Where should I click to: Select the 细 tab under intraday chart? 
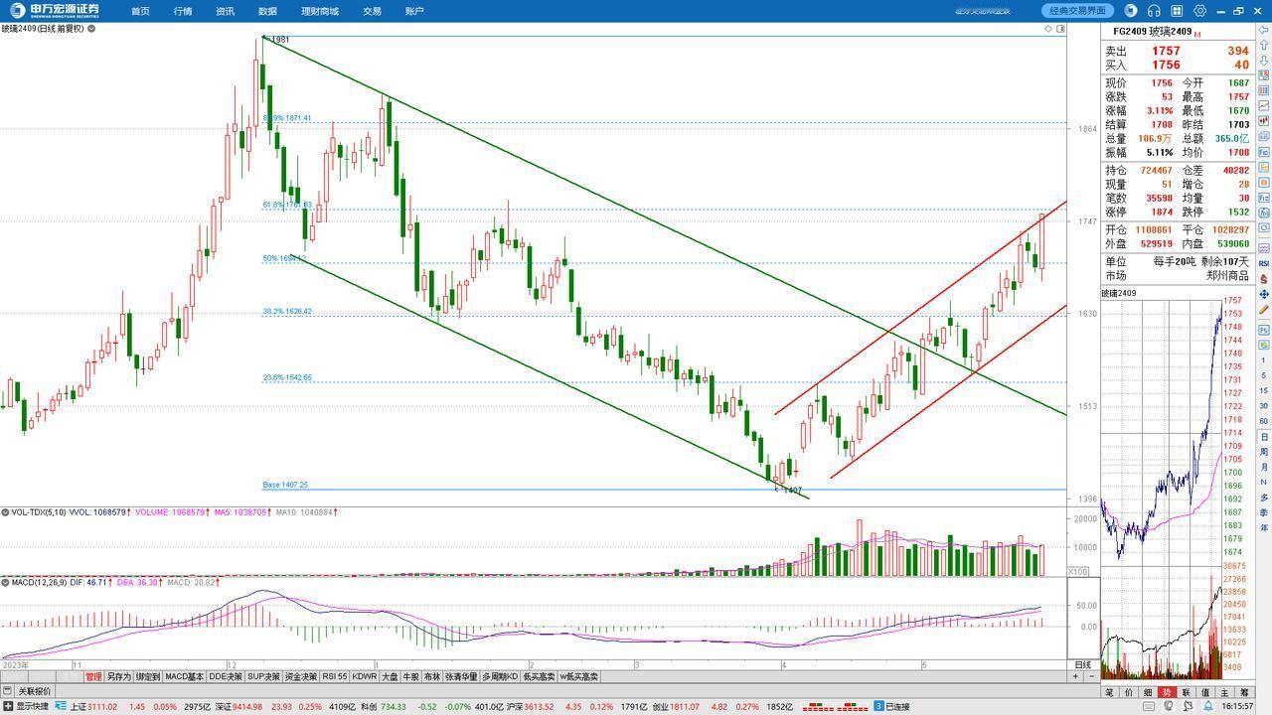pos(1148,692)
